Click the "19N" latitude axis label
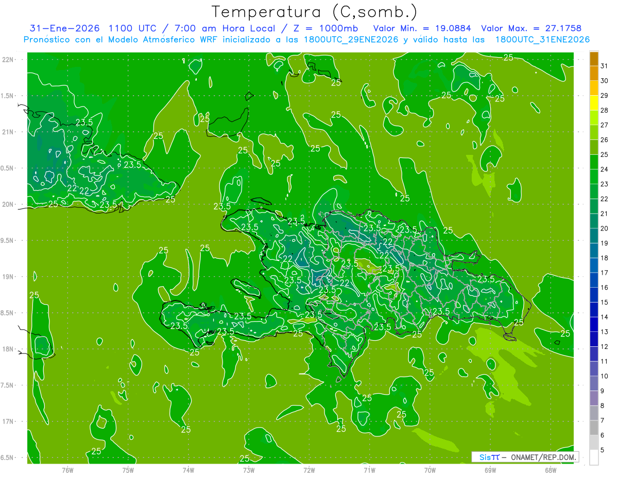The width and height of the screenshot is (618, 477). coord(7,277)
